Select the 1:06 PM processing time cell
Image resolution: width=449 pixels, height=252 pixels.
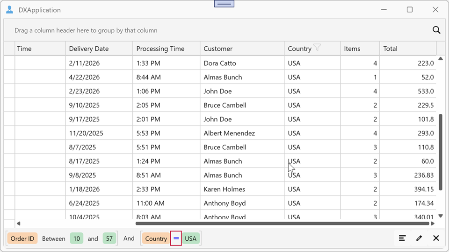pos(167,91)
